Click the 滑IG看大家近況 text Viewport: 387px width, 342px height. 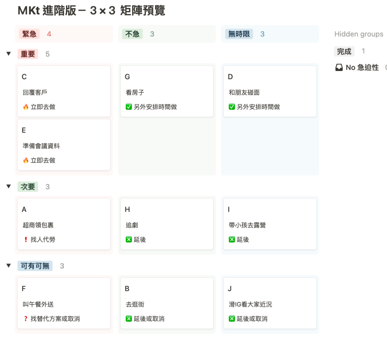pos(250,305)
